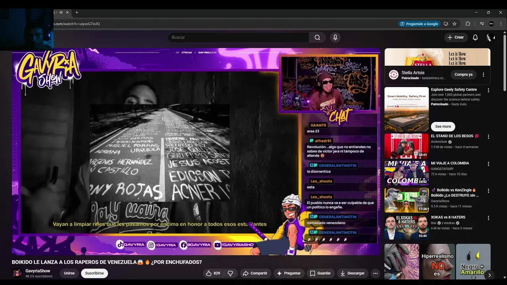Screen dimensions: 507x285
Task: Click install app icon in address bar
Action: click(446, 24)
